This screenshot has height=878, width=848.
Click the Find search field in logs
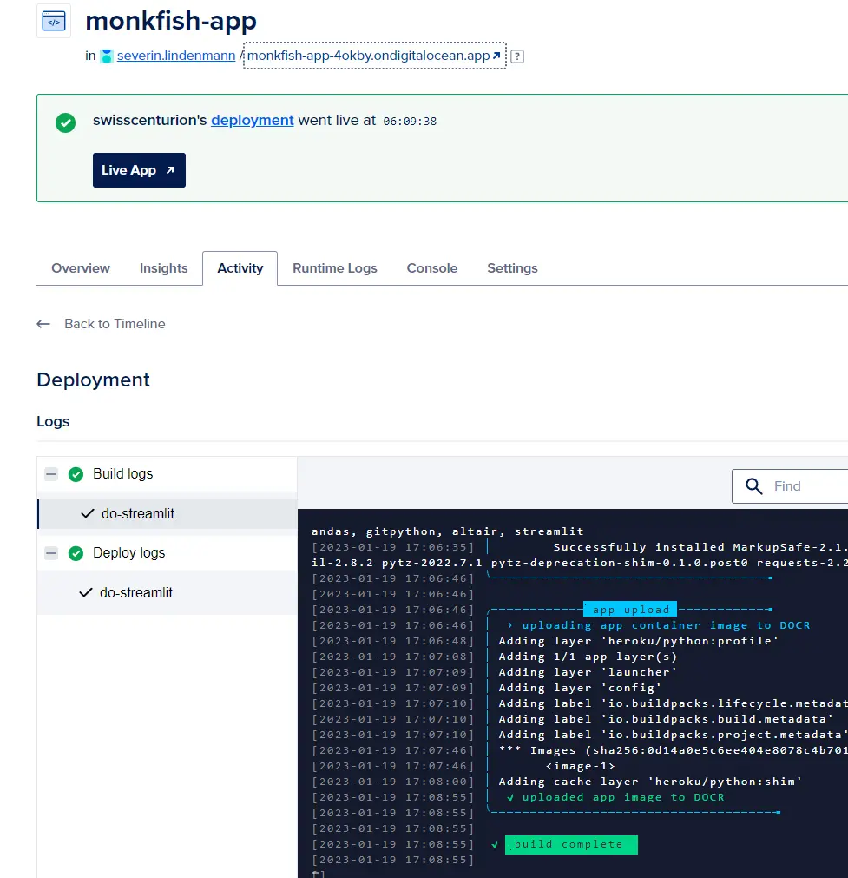click(x=790, y=486)
